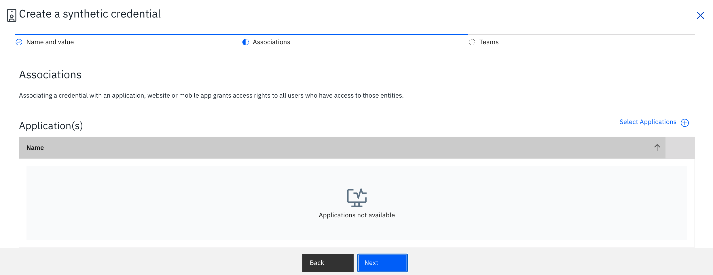Click the Application(s) heading
Viewport: 713px width, 275px height.
click(51, 126)
